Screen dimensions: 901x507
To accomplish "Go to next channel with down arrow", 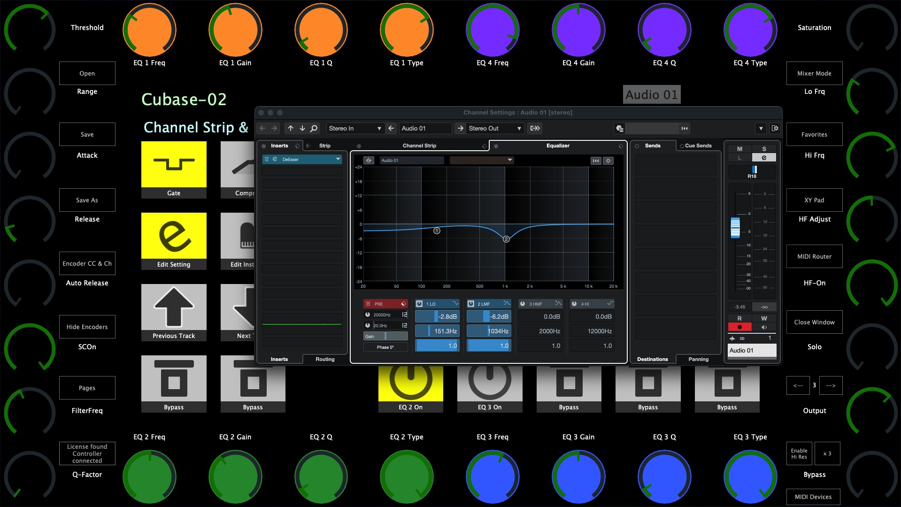I will click(302, 128).
